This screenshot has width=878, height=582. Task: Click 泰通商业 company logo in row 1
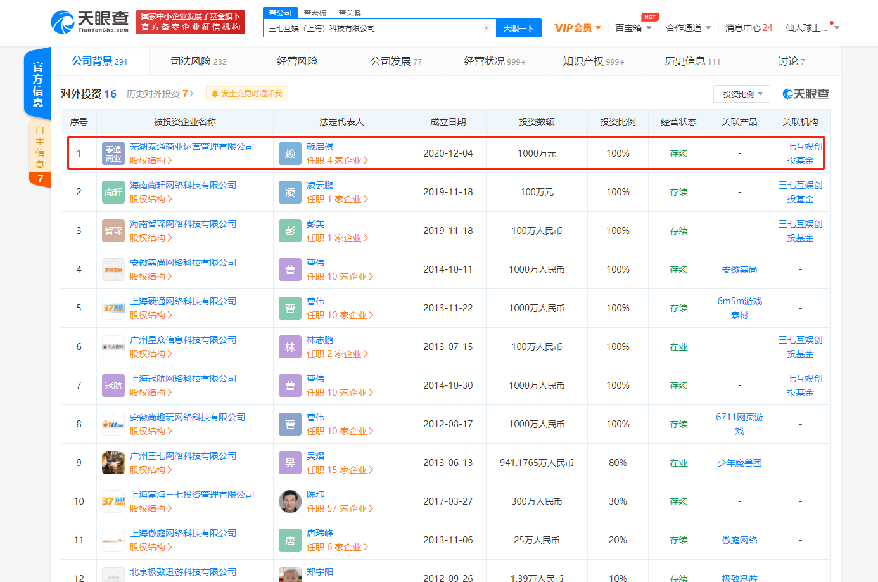click(x=113, y=153)
